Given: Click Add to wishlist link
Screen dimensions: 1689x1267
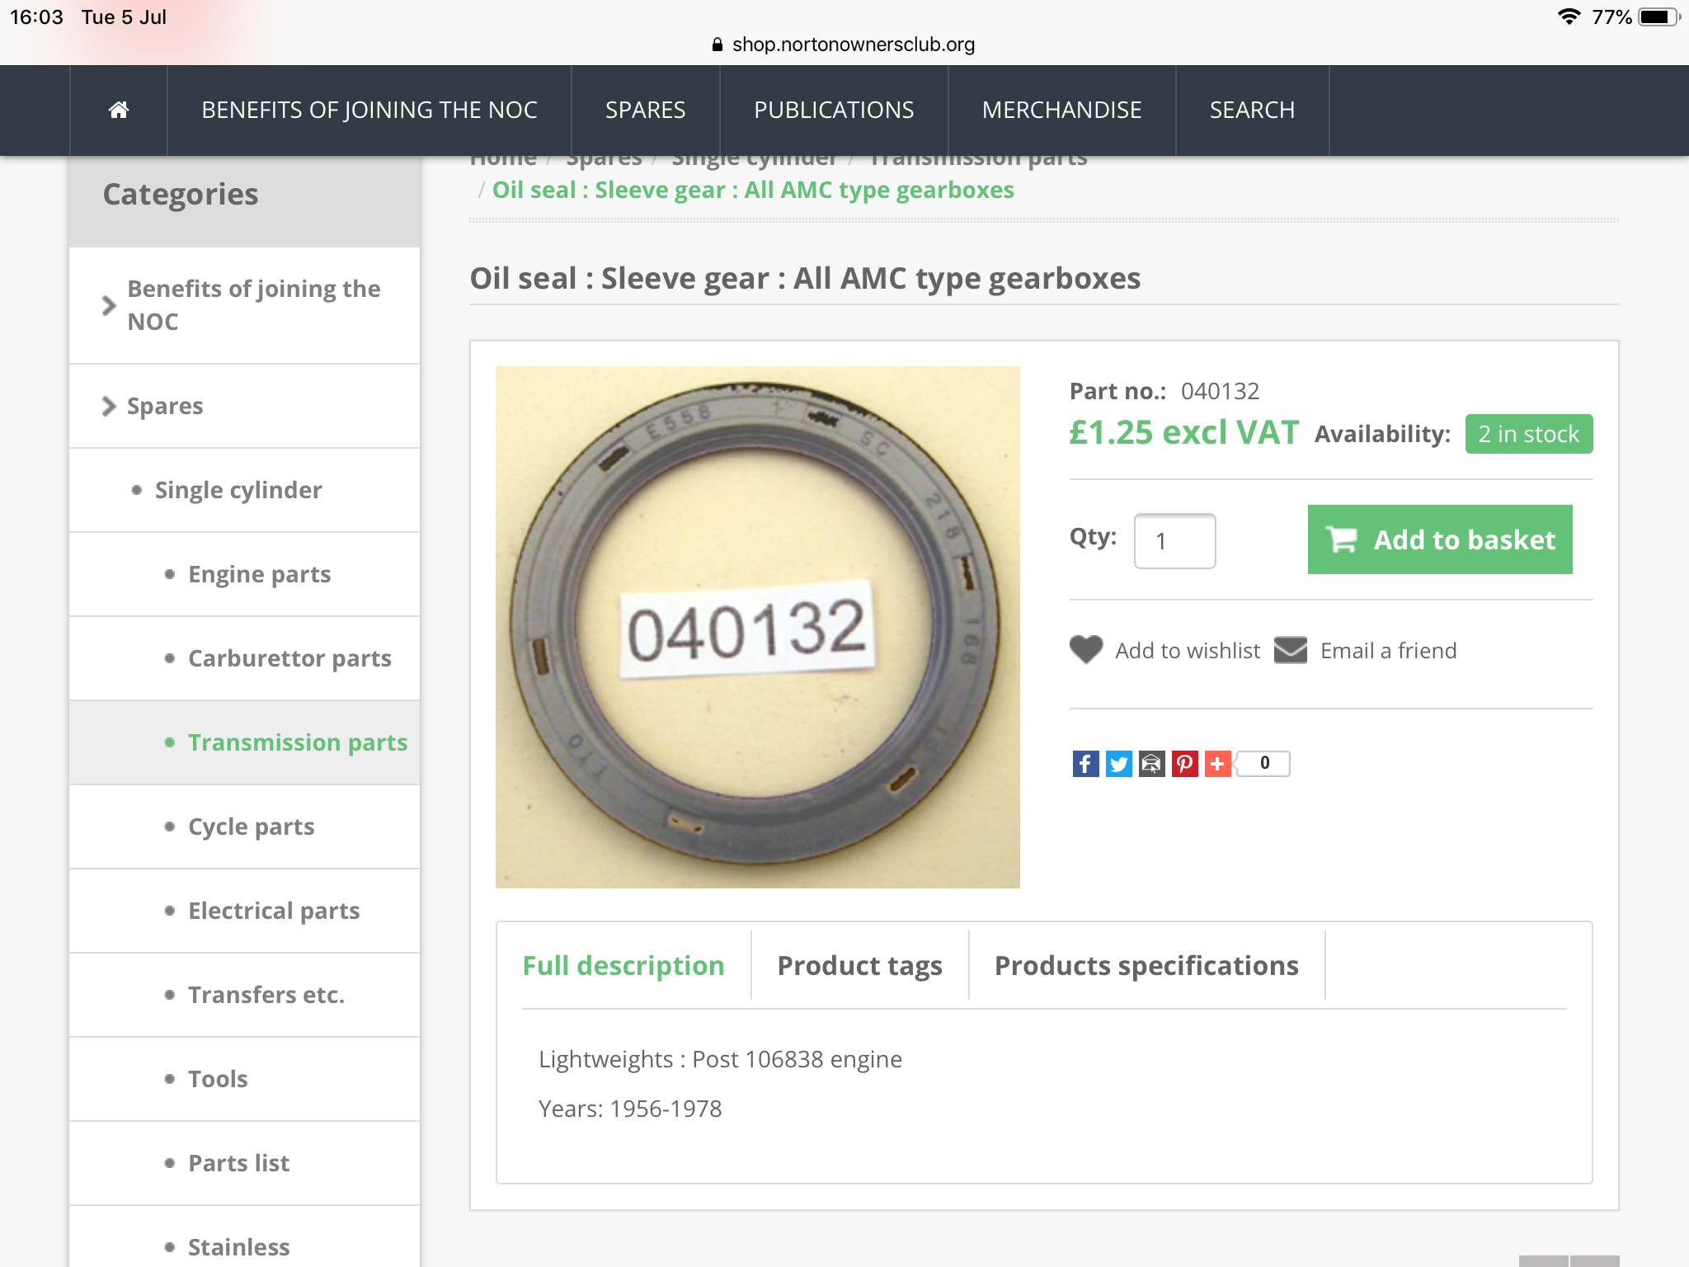Looking at the screenshot, I should coord(1188,651).
